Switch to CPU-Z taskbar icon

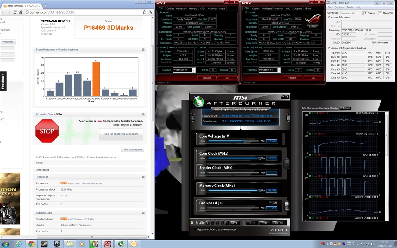click(108, 244)
